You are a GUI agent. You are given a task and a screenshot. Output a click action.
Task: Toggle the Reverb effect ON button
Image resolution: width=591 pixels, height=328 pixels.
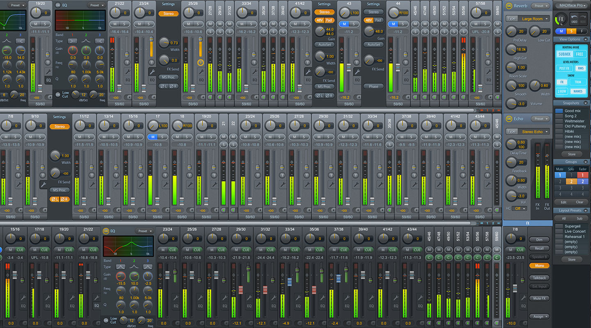pos(509,6)
